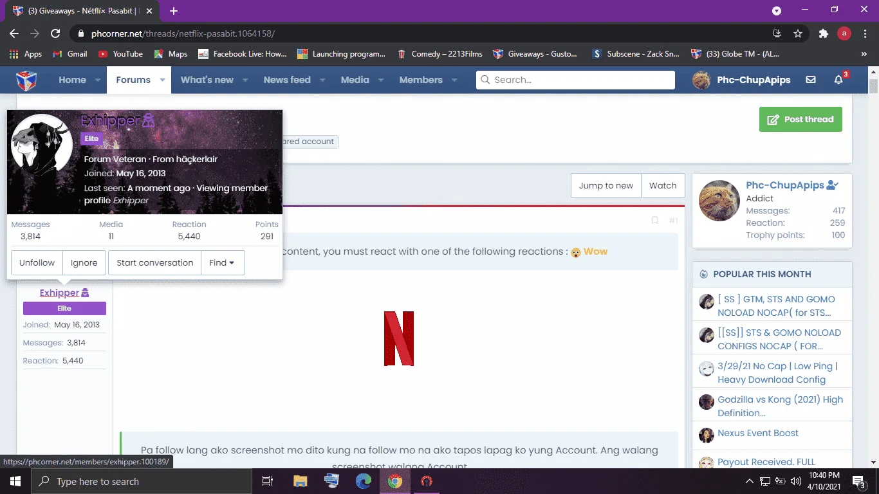Open the Exhipper username link under the tooltip
This screenshot has width=879, height=494.
pos(59,293)
